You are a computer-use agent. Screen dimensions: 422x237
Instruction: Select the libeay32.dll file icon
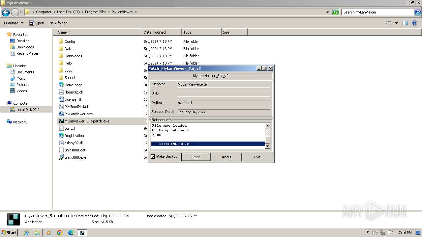coord(61,92)
